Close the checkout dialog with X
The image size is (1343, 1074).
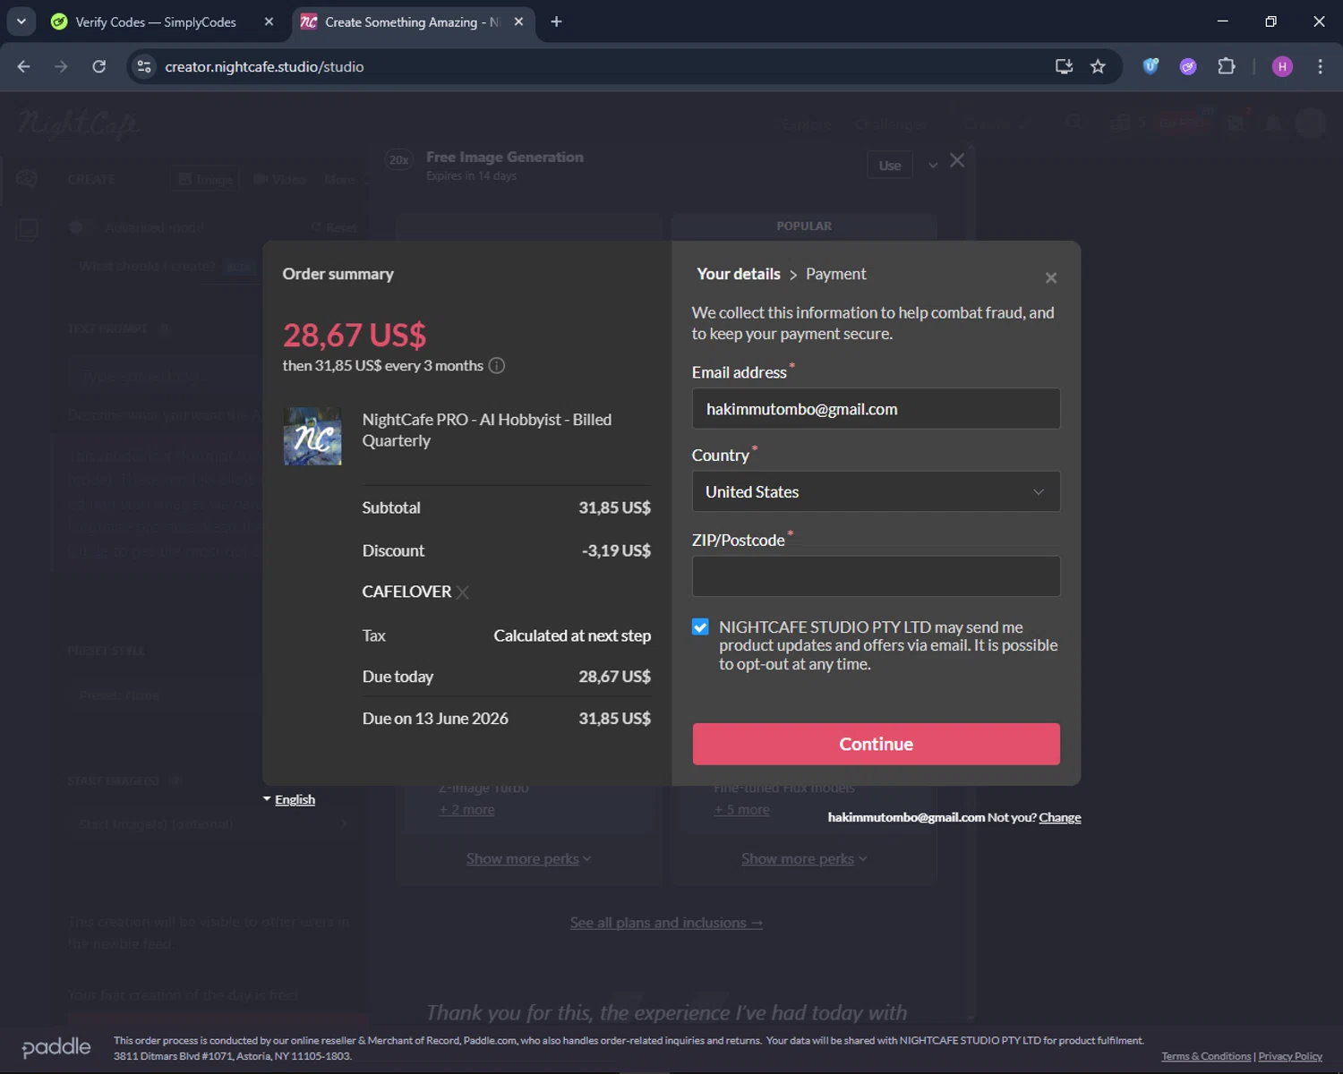pos(1050,278)
